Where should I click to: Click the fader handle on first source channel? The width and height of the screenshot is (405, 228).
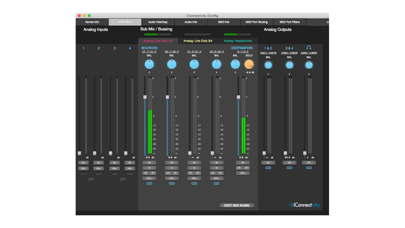click(145, 97)
